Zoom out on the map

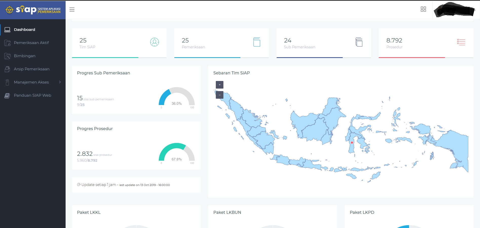[x=219, y=95]
